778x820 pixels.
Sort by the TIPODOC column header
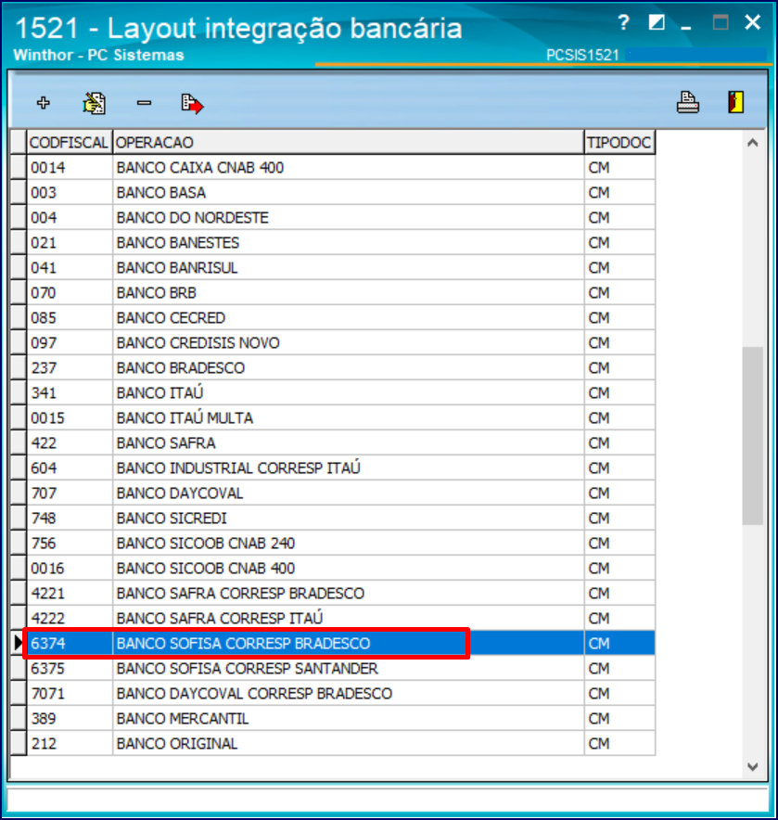pos(619,142)
